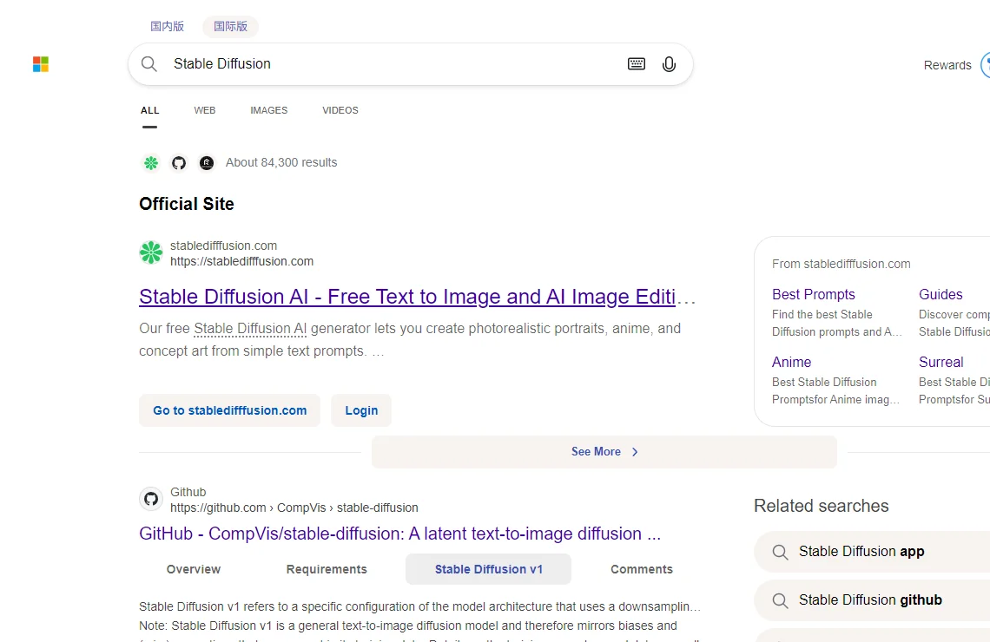
Task: Click the 'Related searches' heading
Action: 822,506
